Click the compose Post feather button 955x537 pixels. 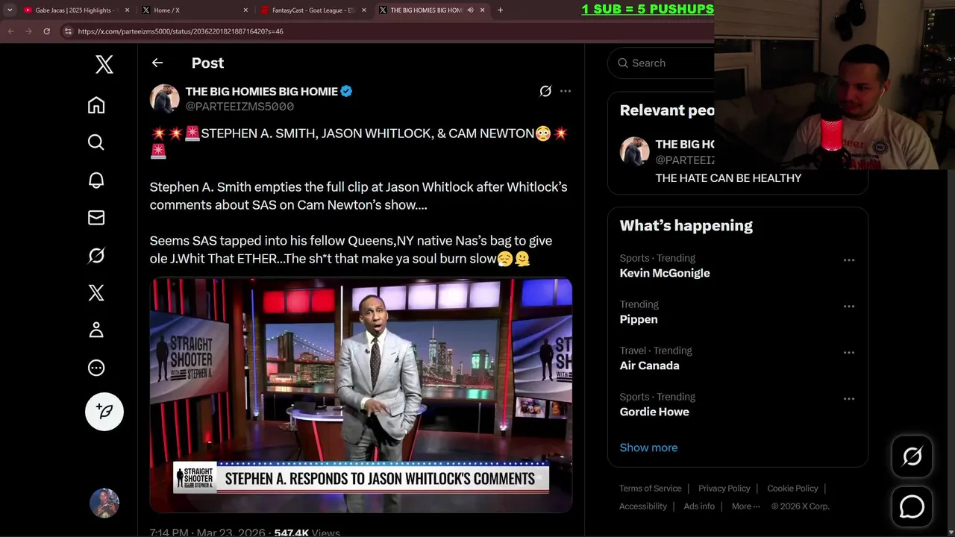[104, 412]
